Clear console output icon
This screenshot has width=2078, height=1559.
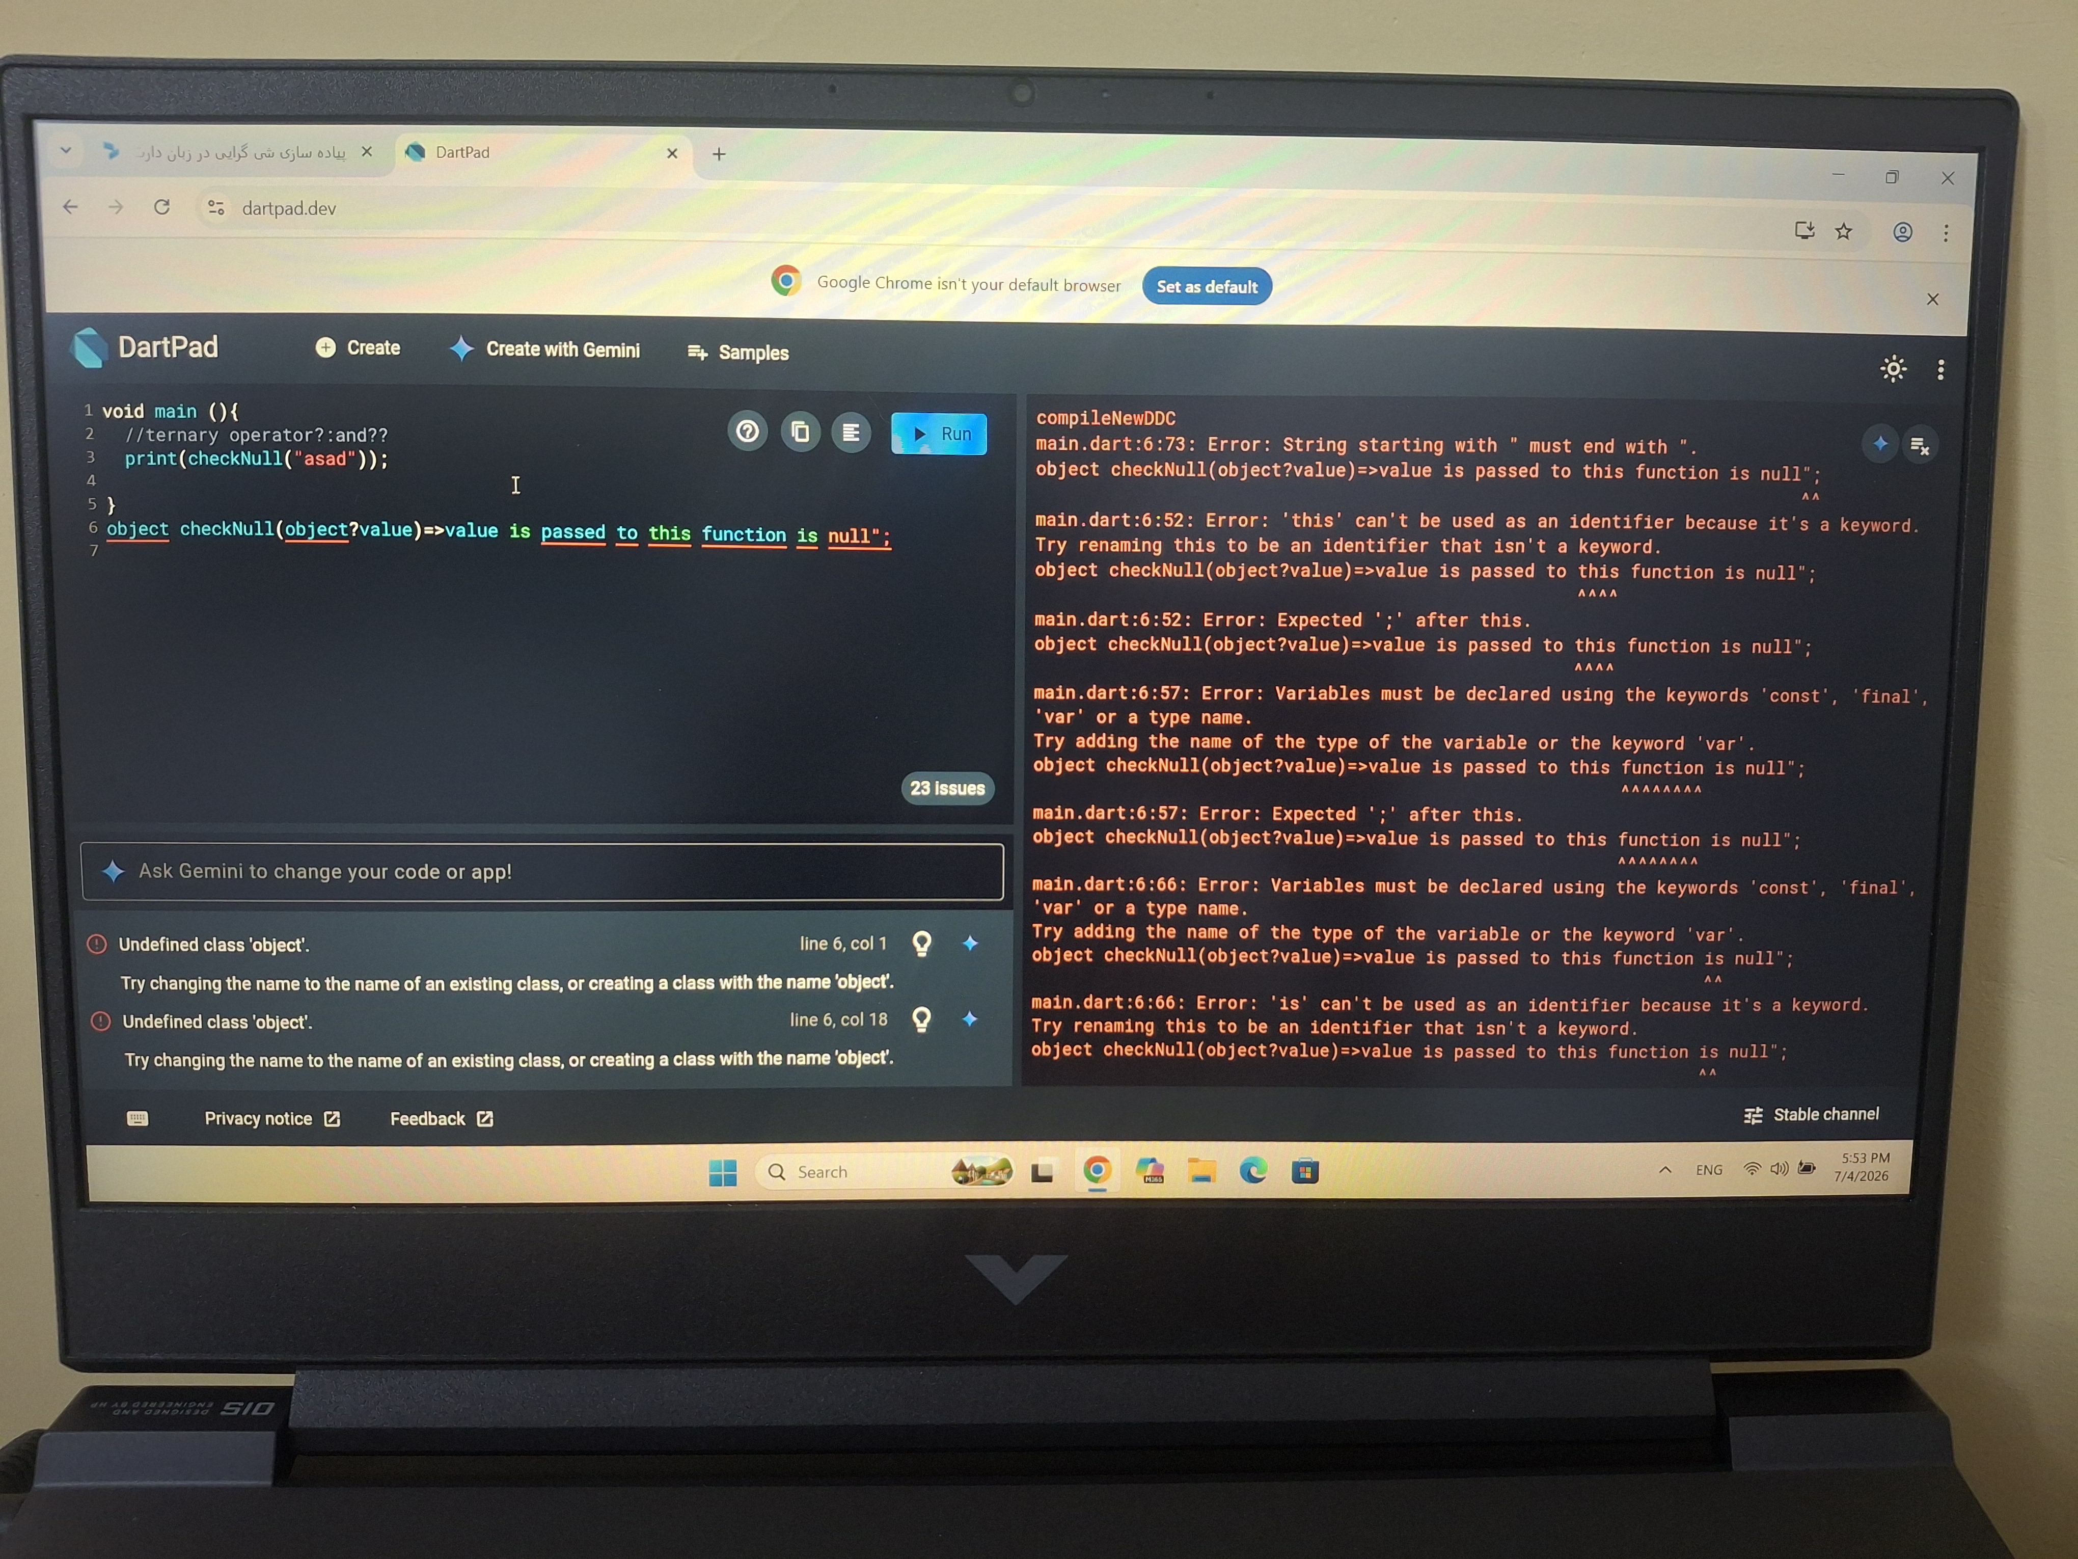pyautogui.click(x=1919, y=445)
